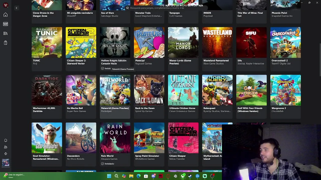
Task: Open the Rain World cover
Action: click(115, 138)
